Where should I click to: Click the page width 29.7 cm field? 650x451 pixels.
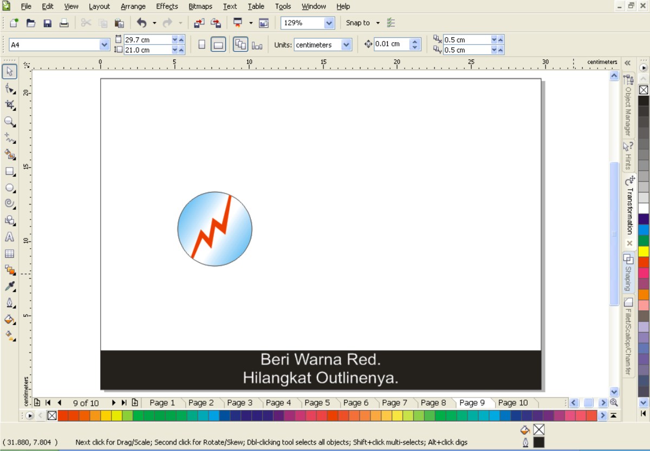tap(147, 39)
